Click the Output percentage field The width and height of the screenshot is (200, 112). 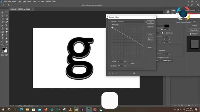pos(120,66)
